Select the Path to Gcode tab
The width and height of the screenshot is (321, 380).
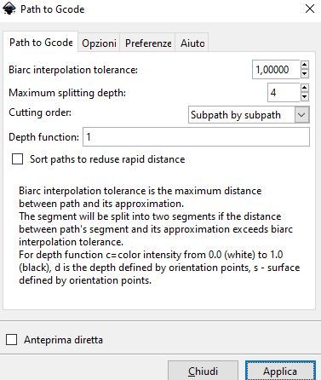click(41, 43)
